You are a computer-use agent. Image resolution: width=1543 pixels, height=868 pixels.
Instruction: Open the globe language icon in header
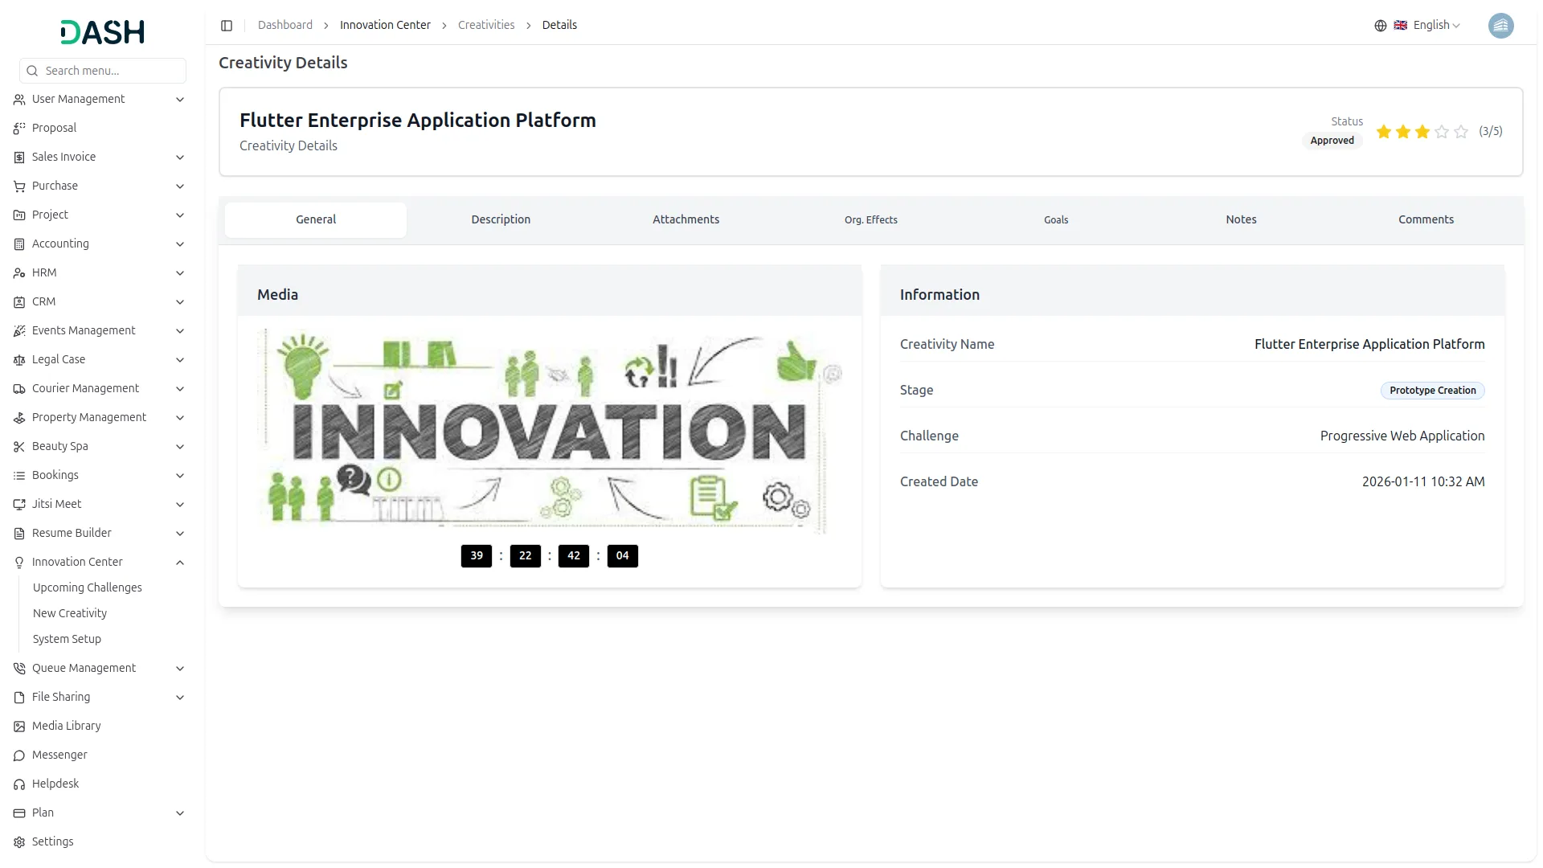(x=1380, y=25)
